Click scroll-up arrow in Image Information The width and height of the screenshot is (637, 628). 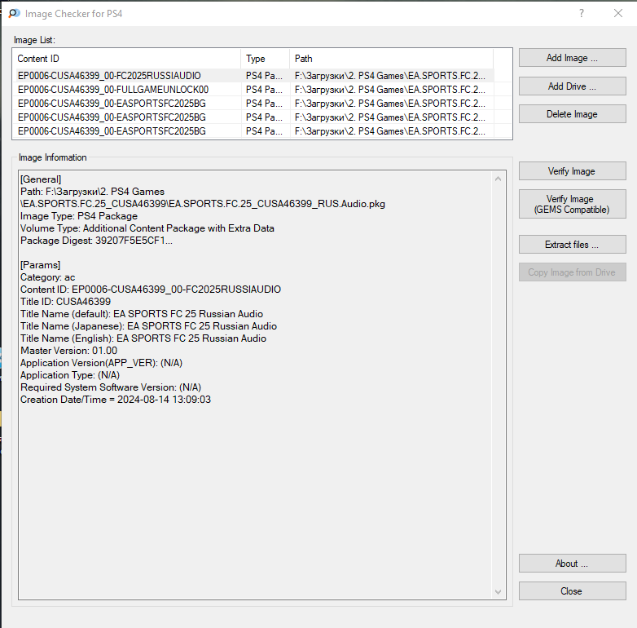498,179
